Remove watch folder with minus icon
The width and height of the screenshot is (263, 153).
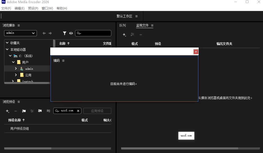coord(141,34)
